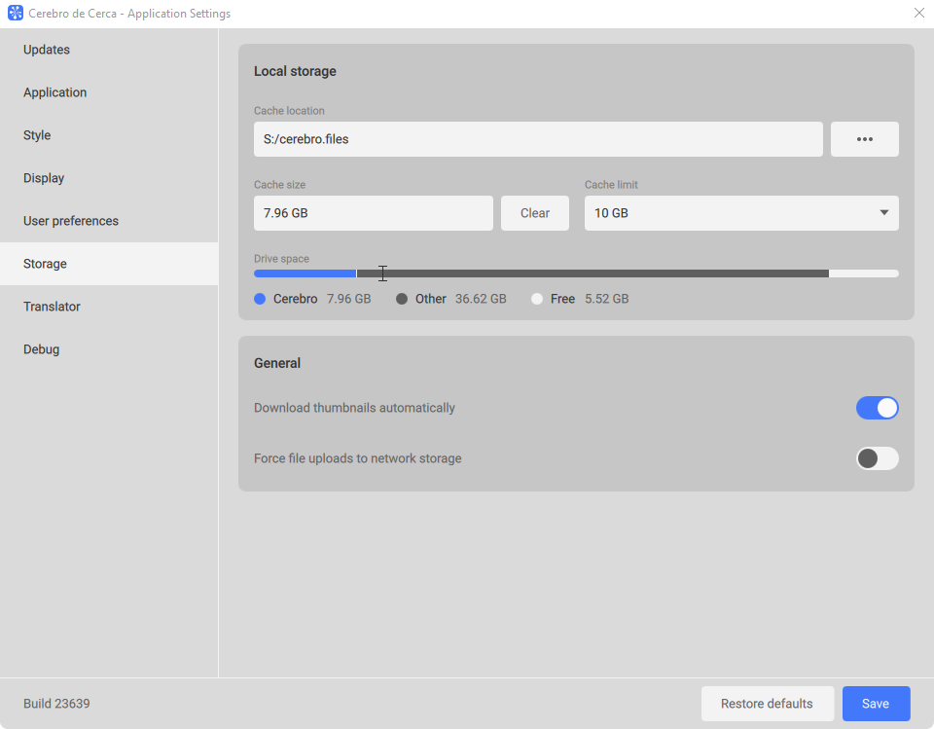Click the blue Cerebro legend dot
Viewport: 934px width, 729px height.
click(x=260, y=299)
